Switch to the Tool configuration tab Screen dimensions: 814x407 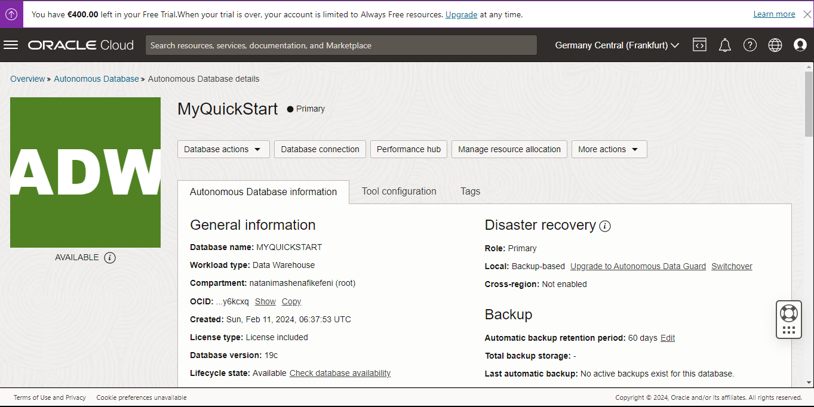pos(399,192)
